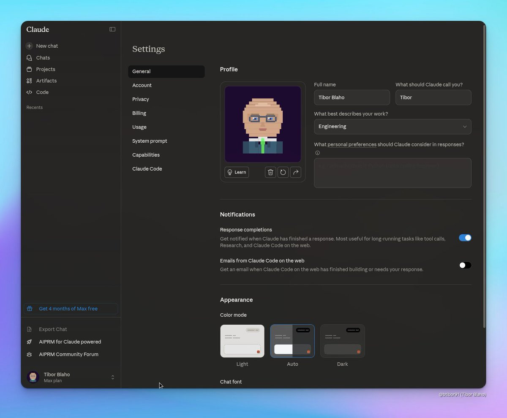Click the Export Chat document icon
This screenshot has width=507, height=418.
[29, 329]
